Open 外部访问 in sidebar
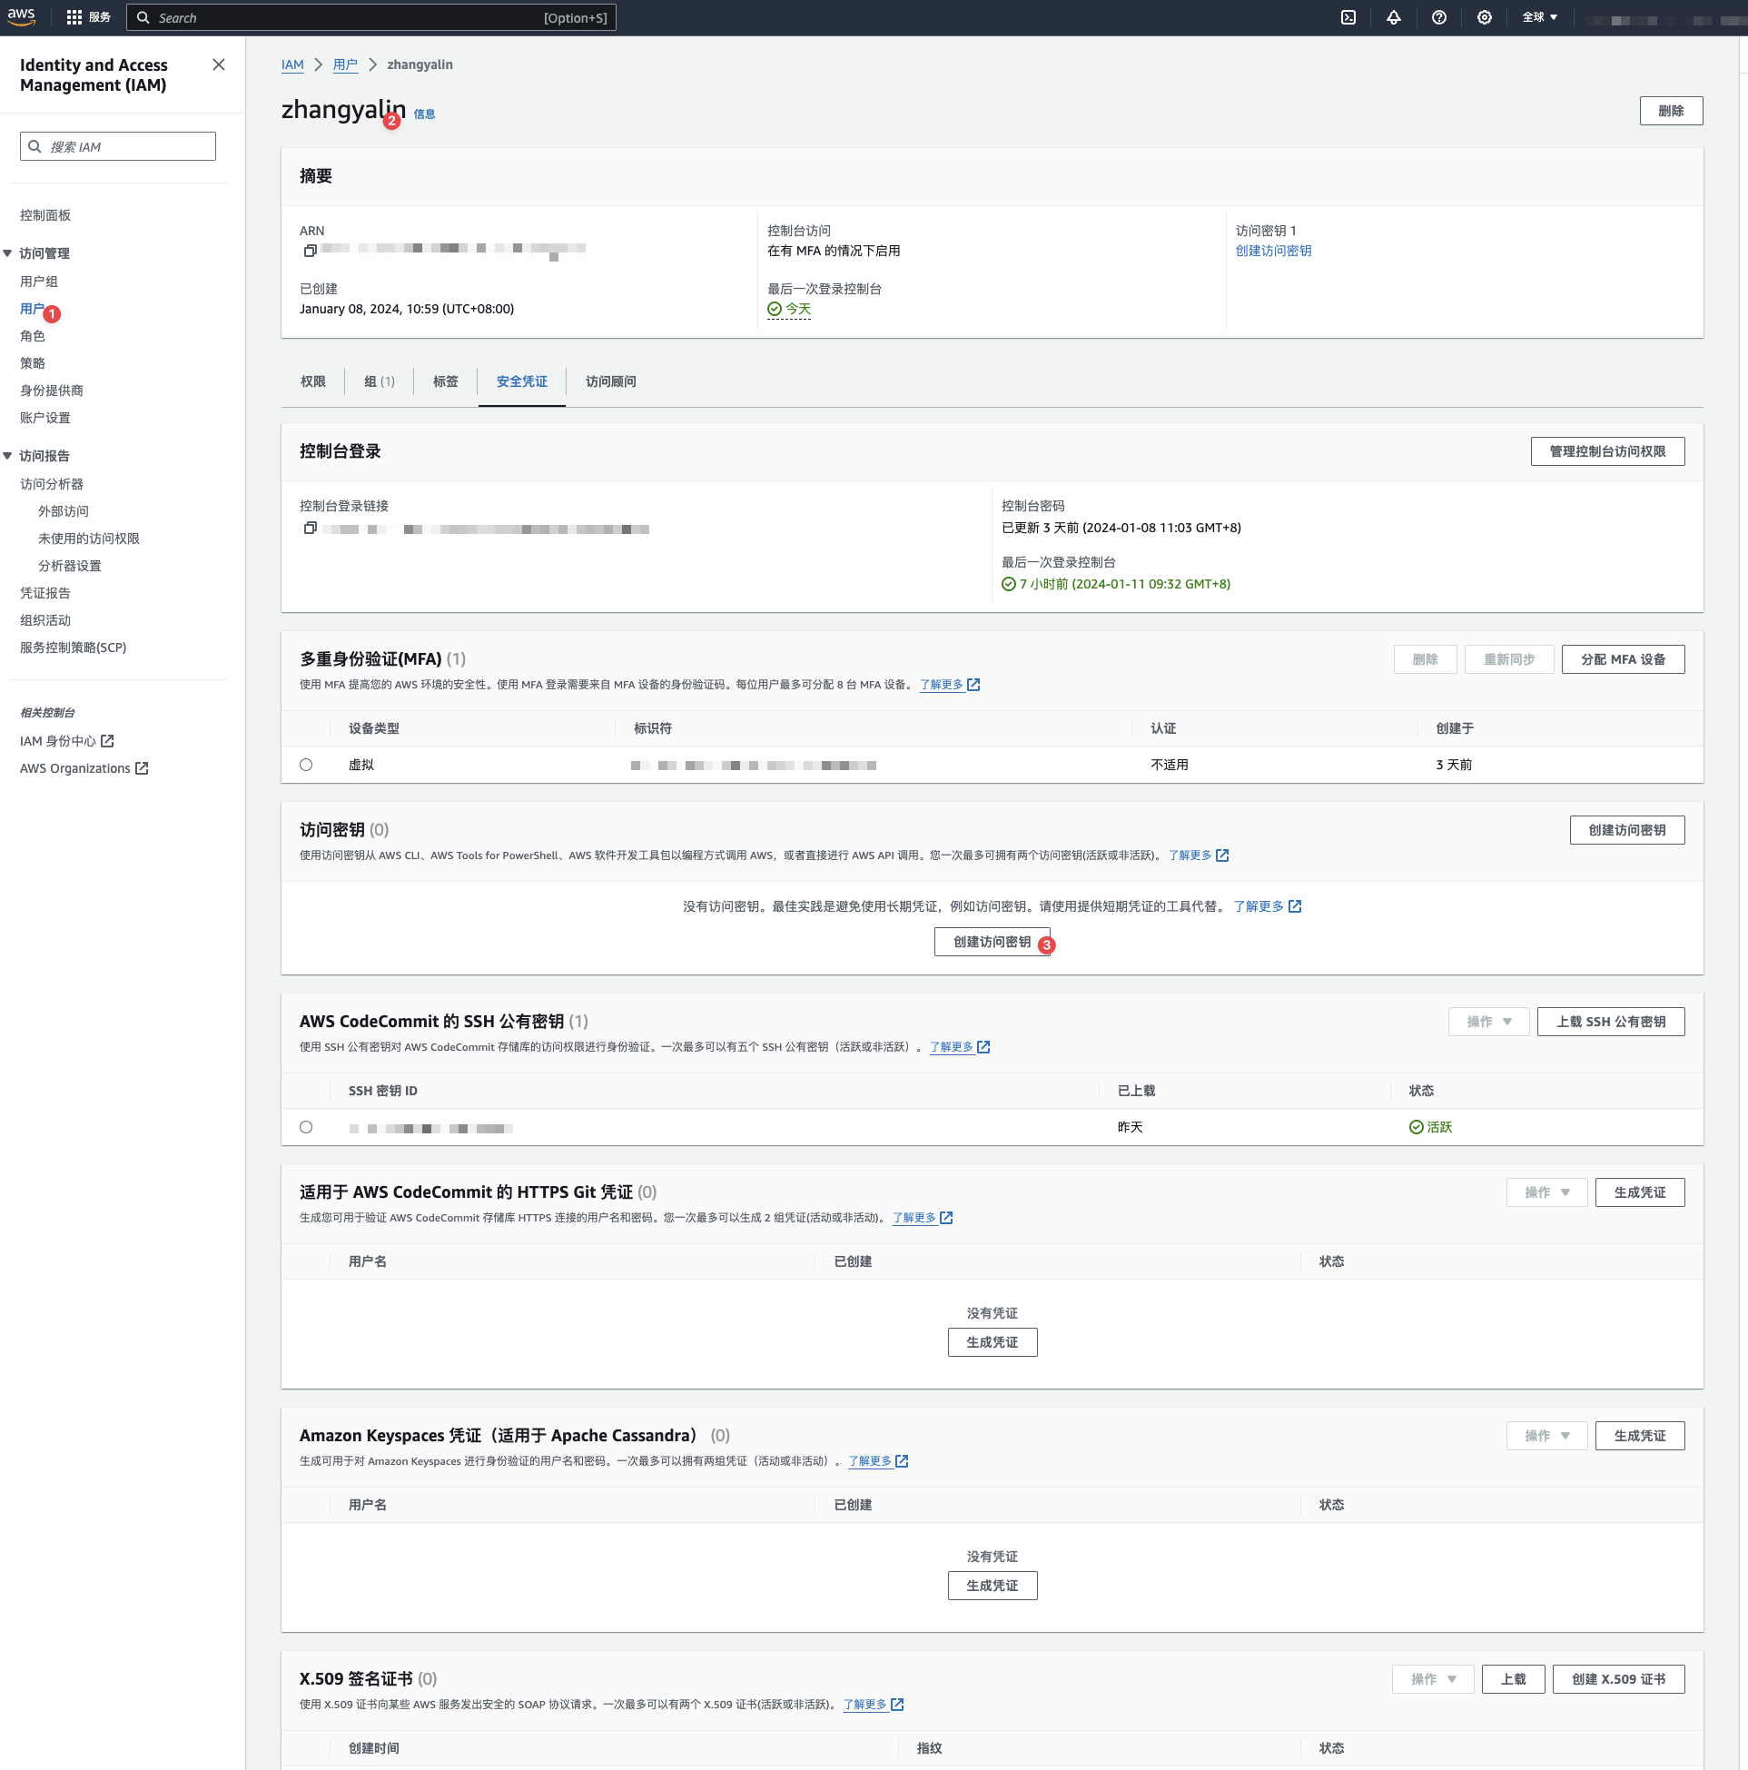Image resolution: width=1748 pixels, height=1770 pixels. 64,511
